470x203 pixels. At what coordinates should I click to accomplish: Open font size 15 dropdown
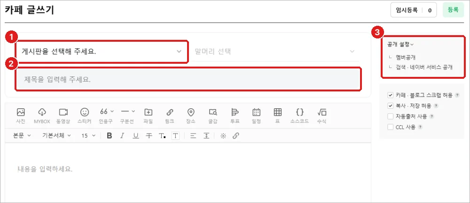[x=88, y=135]
